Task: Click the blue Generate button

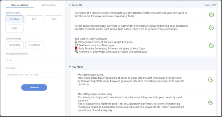Action: click(x=34, y=87)
